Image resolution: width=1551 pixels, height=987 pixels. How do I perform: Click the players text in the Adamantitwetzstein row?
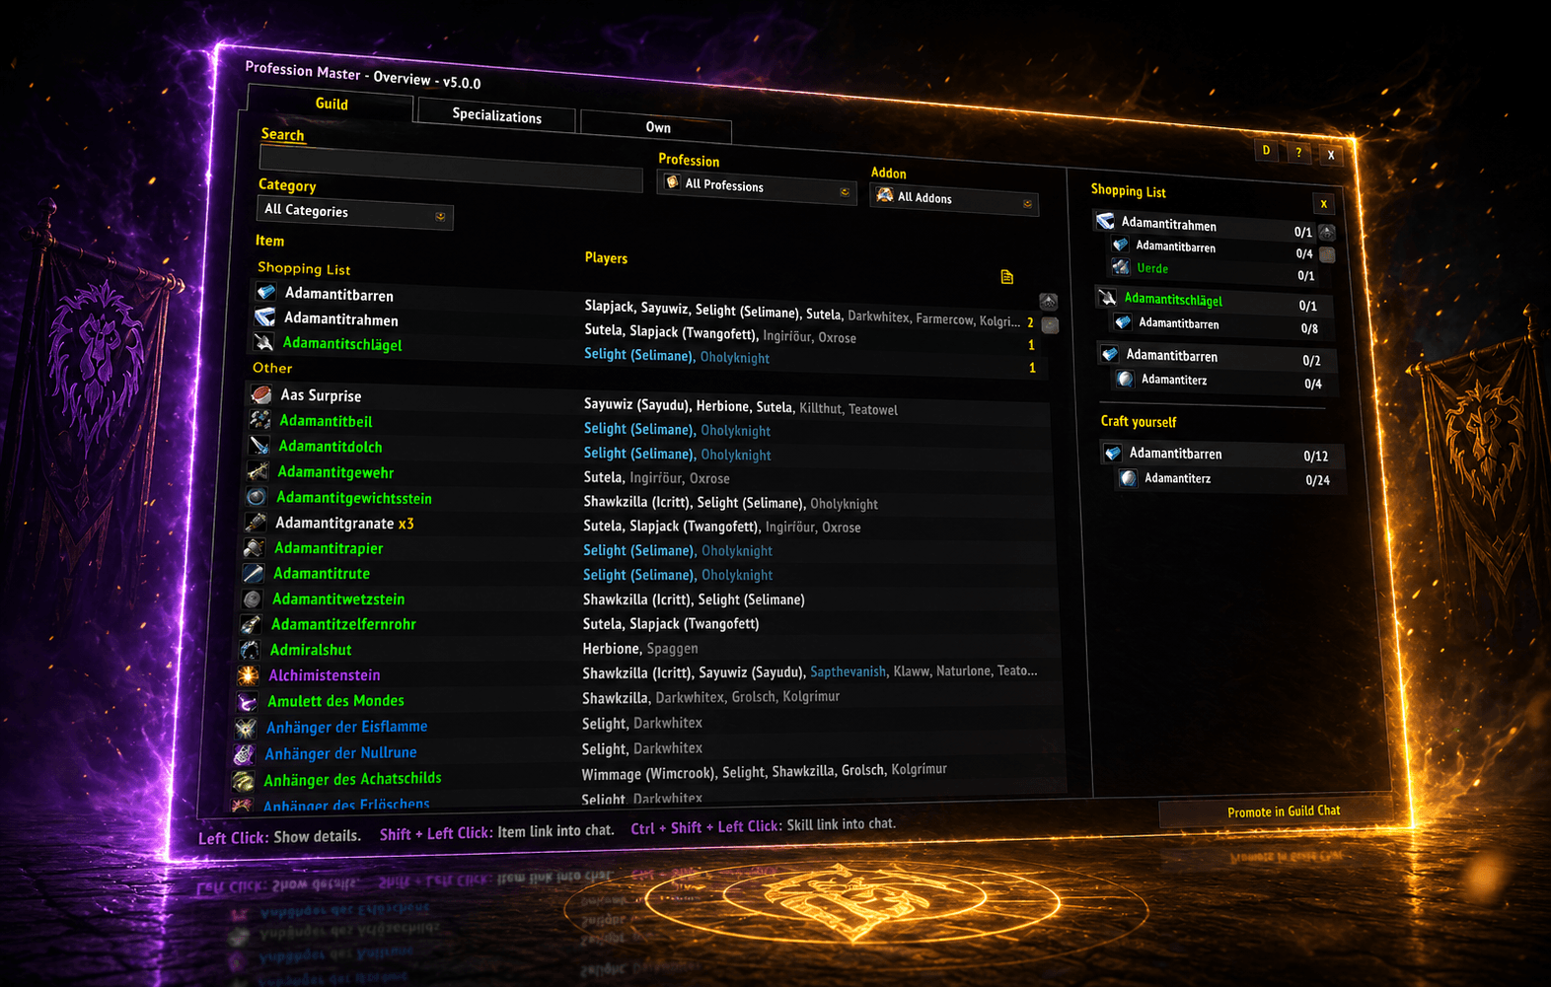[x=694, y=599]
